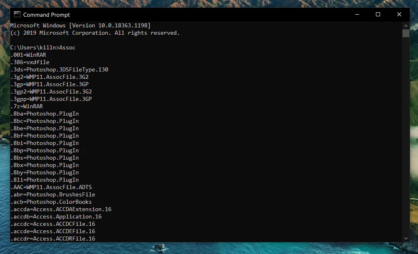418x254 pixels.
Task: Click the .7z=WinRAR line
Action: tap(27, 106)
